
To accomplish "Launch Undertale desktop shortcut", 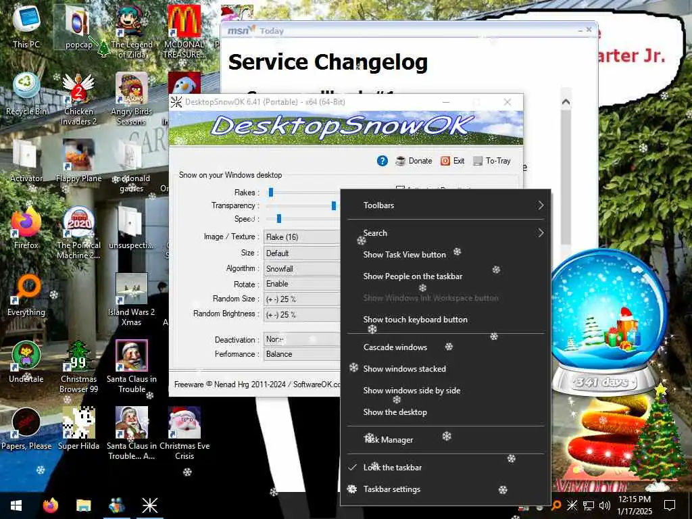I will coord(26,362).
